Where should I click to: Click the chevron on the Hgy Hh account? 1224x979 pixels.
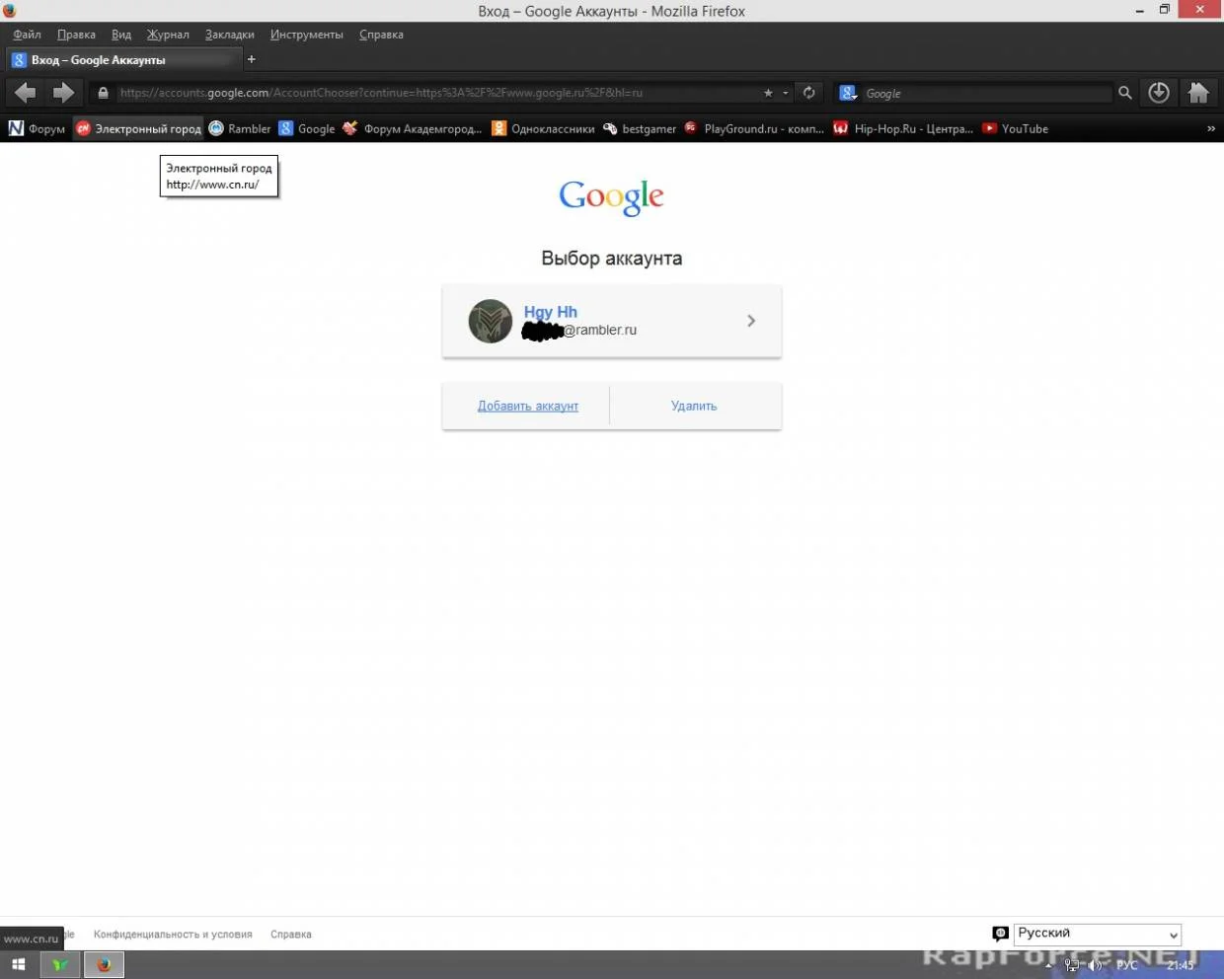pos(751,321)
